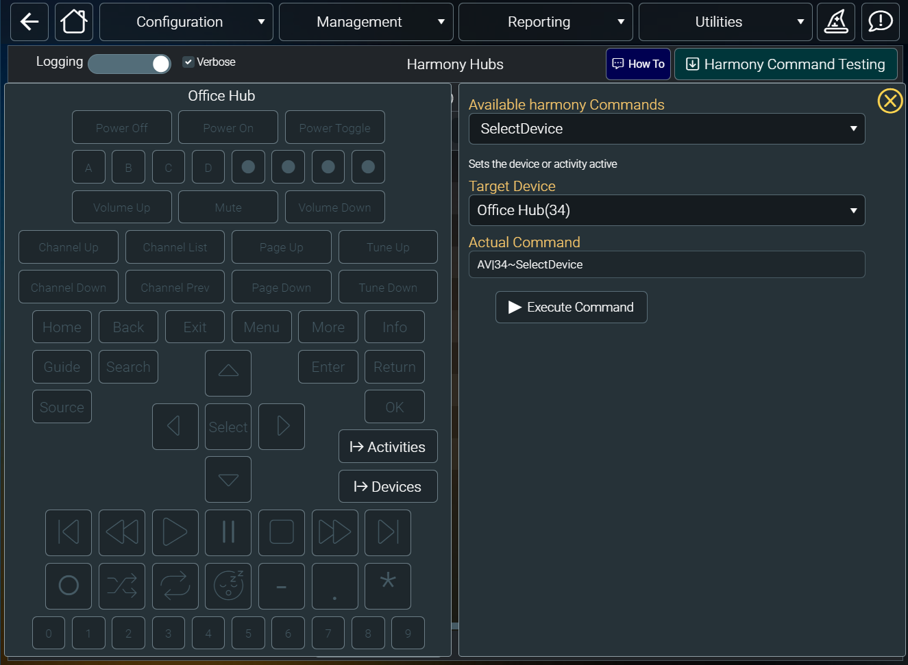
Task: Click the Actual Command text field
Action: pyautogui.click(x=667, y=264)
